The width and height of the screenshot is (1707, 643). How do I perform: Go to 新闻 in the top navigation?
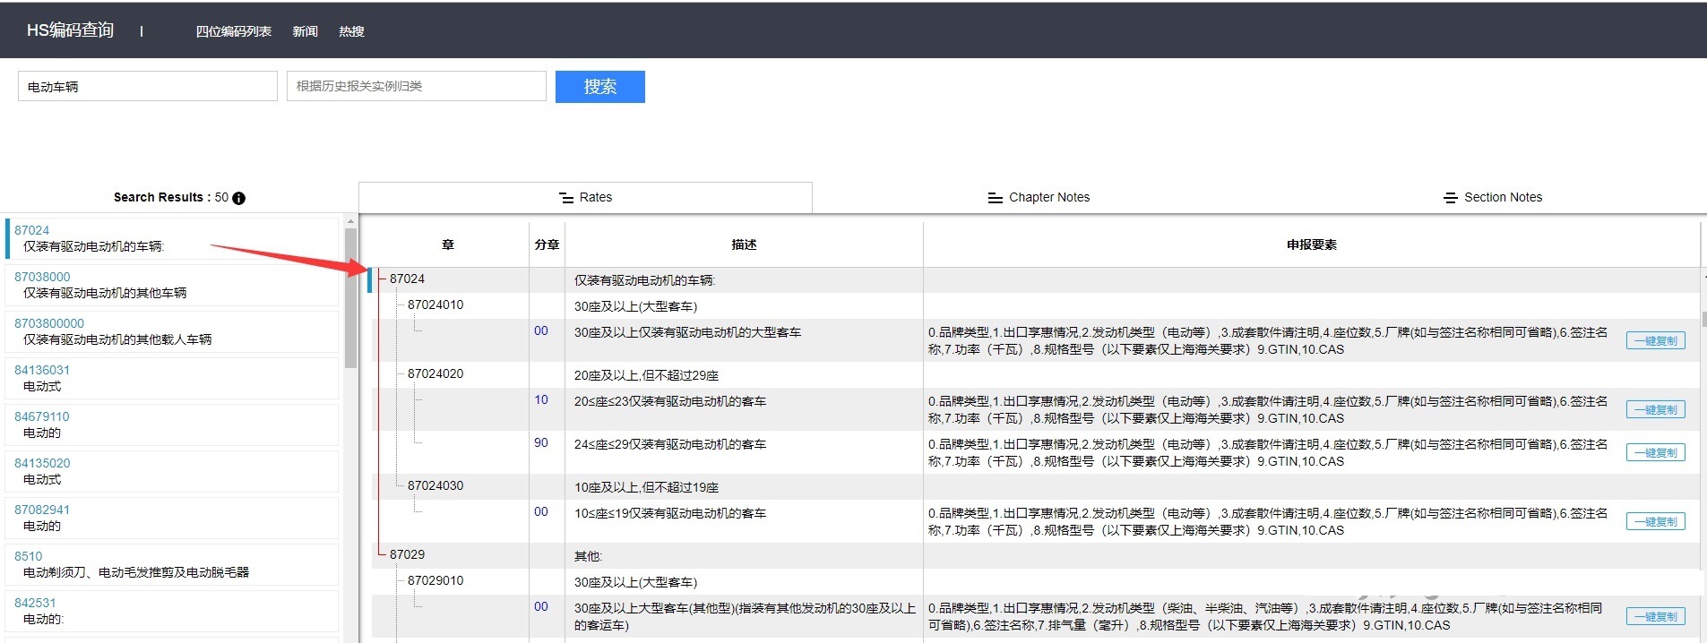tap(305, 31)
